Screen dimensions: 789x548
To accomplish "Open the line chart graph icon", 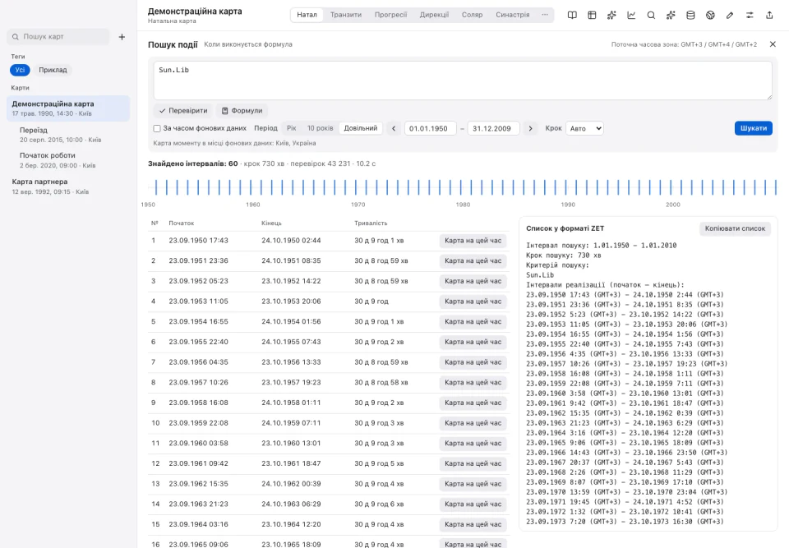I will click(631, 15).
